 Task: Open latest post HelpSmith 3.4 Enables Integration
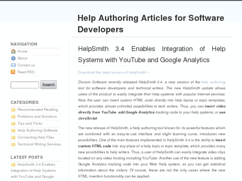[x=33, y=170]
